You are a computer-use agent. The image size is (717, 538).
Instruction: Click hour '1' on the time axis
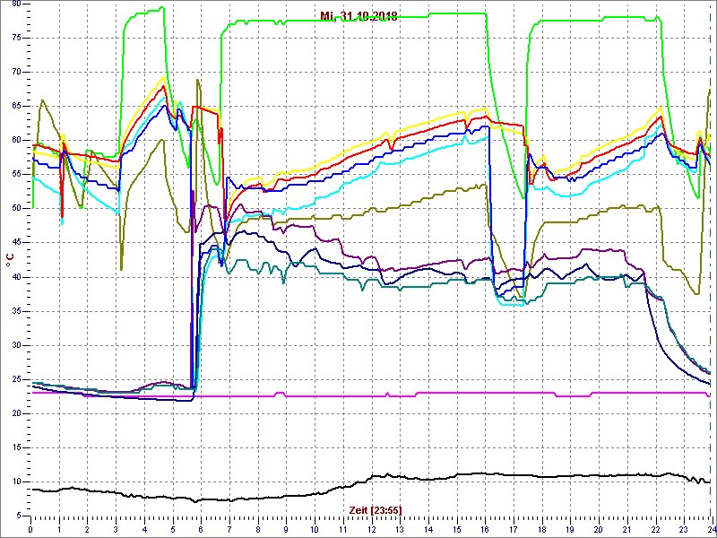[x=59, y=529]
